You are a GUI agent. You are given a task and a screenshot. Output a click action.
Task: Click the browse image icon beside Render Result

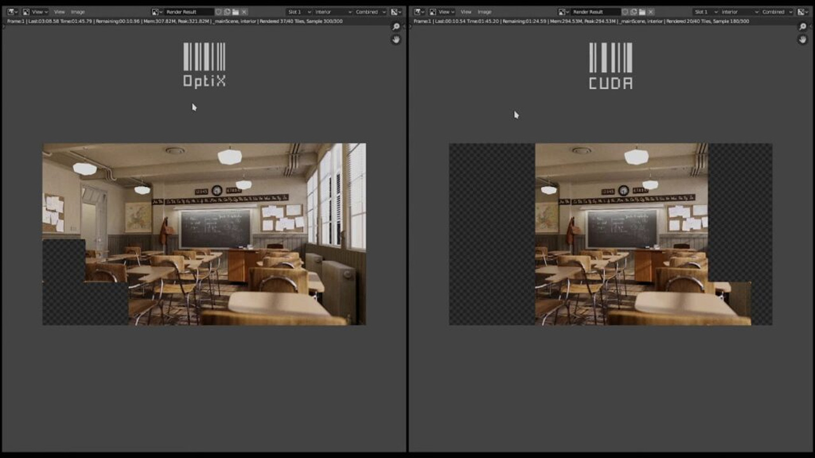[156, 11]
